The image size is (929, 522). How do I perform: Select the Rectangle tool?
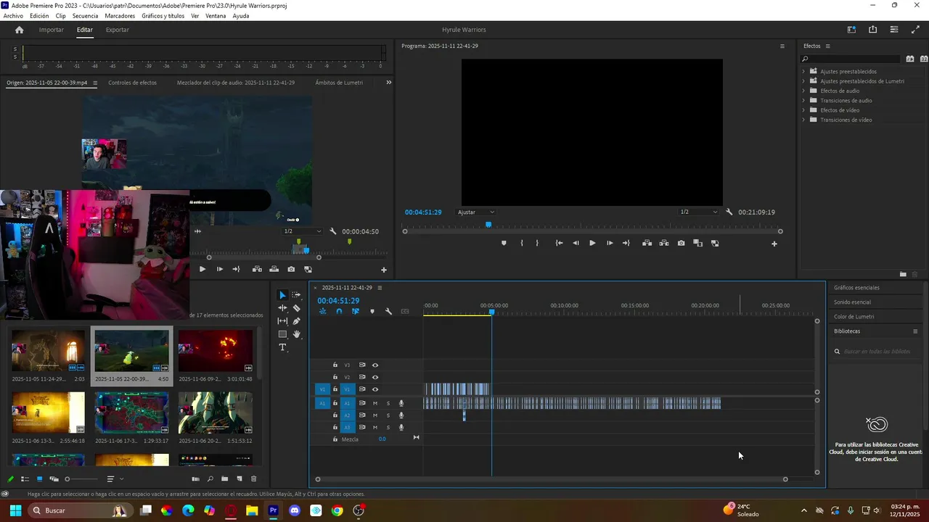pos(282,334)
